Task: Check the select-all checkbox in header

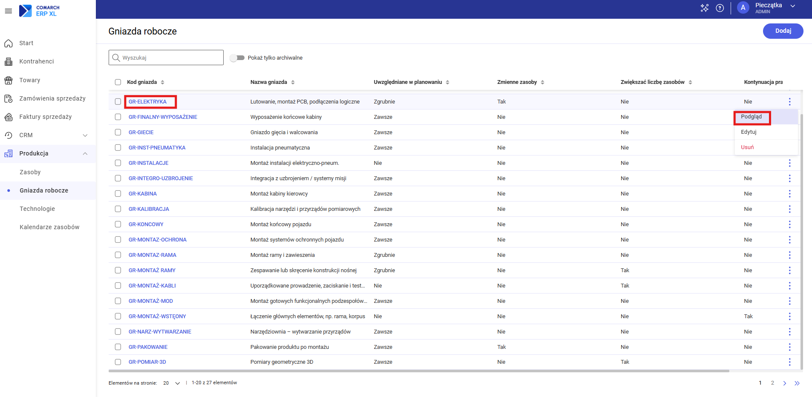Action: 118,82
